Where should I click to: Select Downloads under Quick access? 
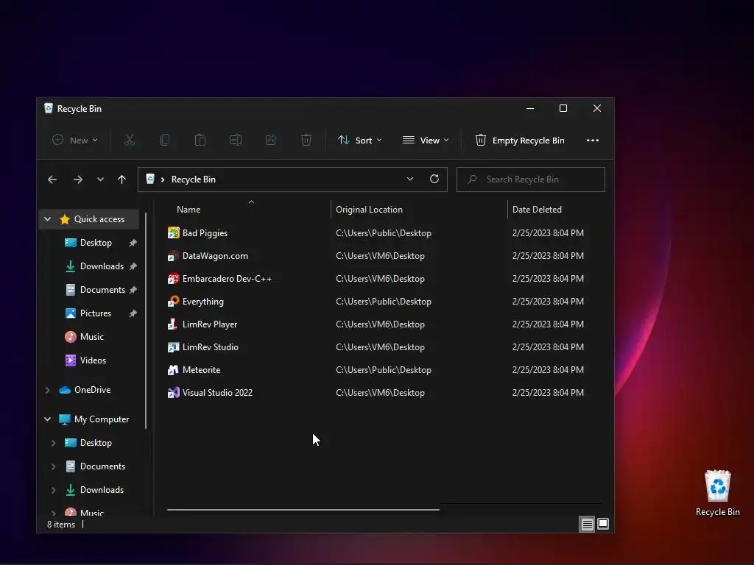(x=102, y=266)
